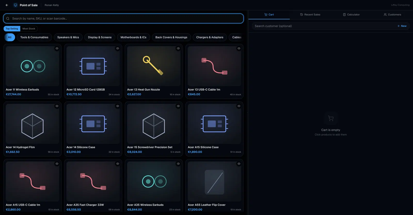The height and width of the screenshot is (215, 413).
Task: Click the New customer button
Action: pyautogui.click(x=402, y=26)
